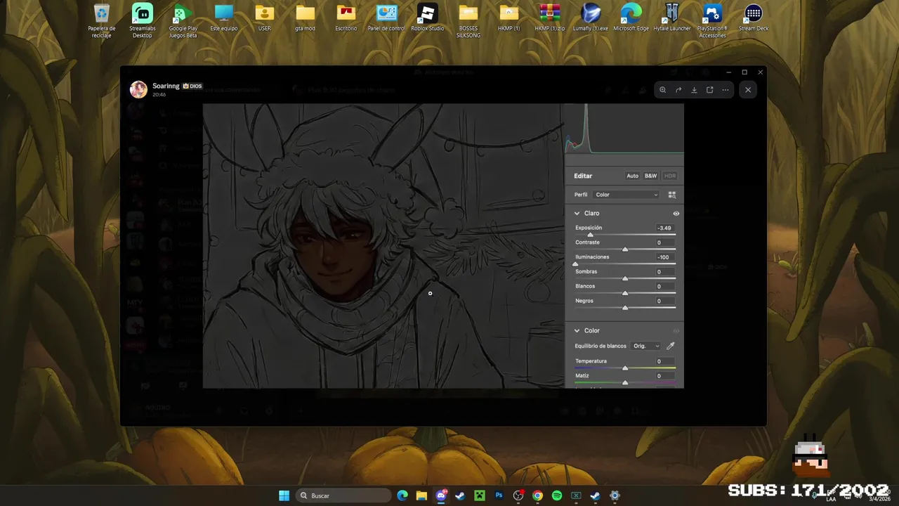Click Soarinng's profile avatar
Viewport: 899px width, 506px height.
click(x=138, y=89)
